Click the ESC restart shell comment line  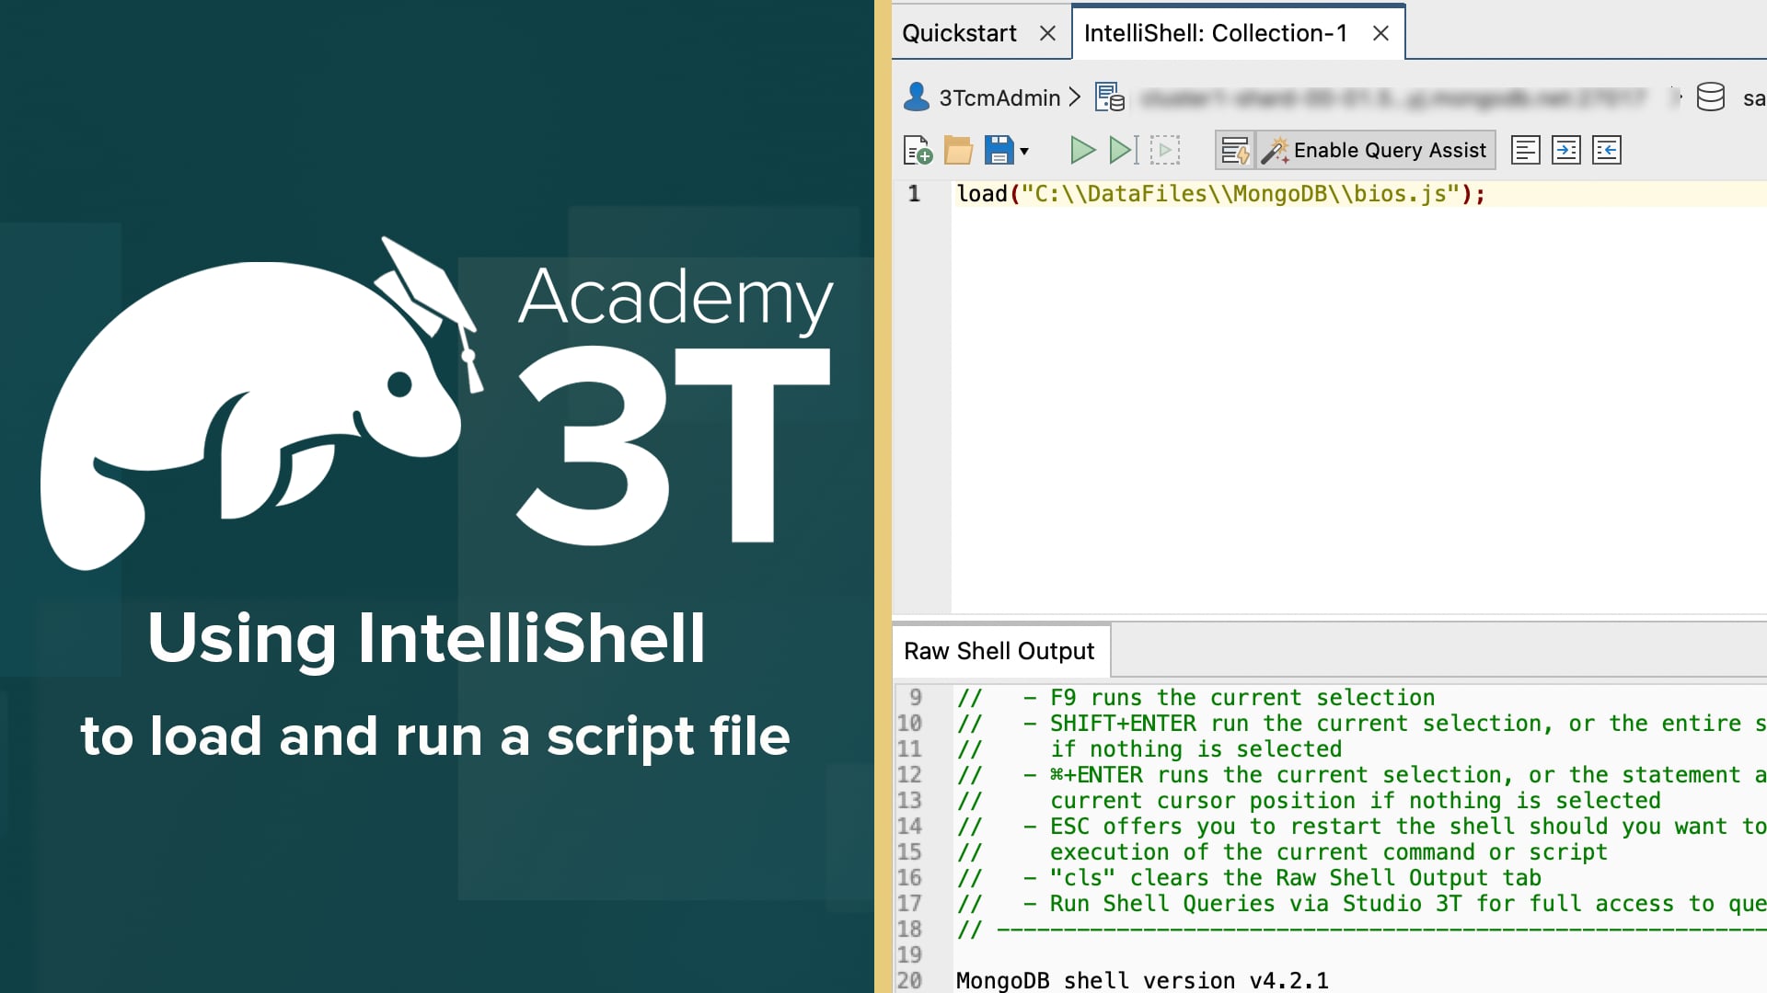[1361, 827]
